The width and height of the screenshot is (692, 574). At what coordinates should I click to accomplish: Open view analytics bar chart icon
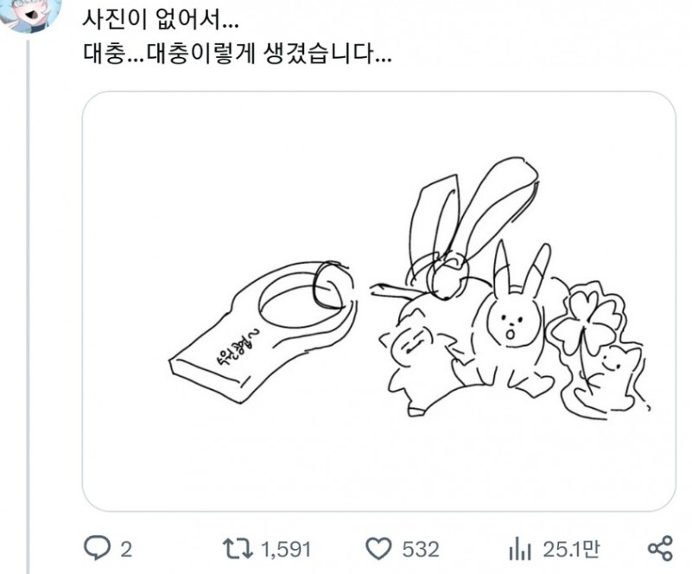[520, 548]
